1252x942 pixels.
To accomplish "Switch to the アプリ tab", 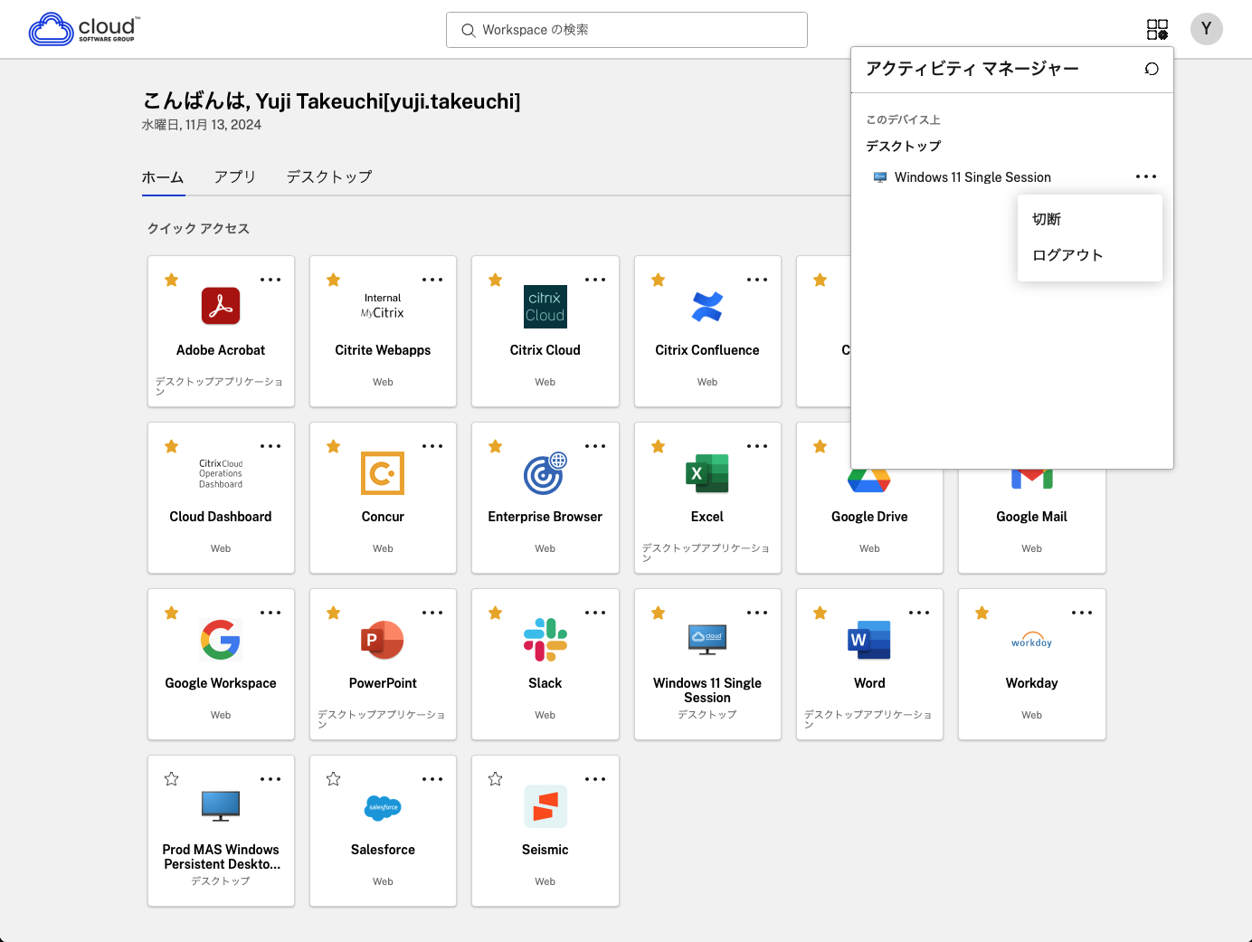I will (235, 176).
